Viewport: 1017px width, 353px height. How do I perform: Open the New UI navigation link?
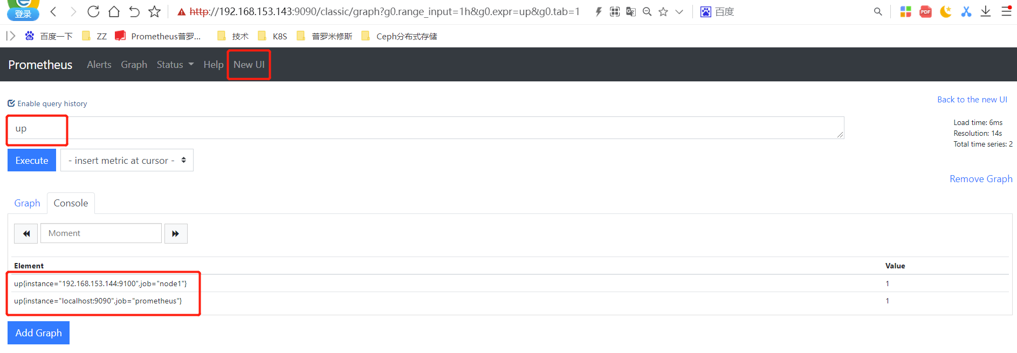[249, 65]
